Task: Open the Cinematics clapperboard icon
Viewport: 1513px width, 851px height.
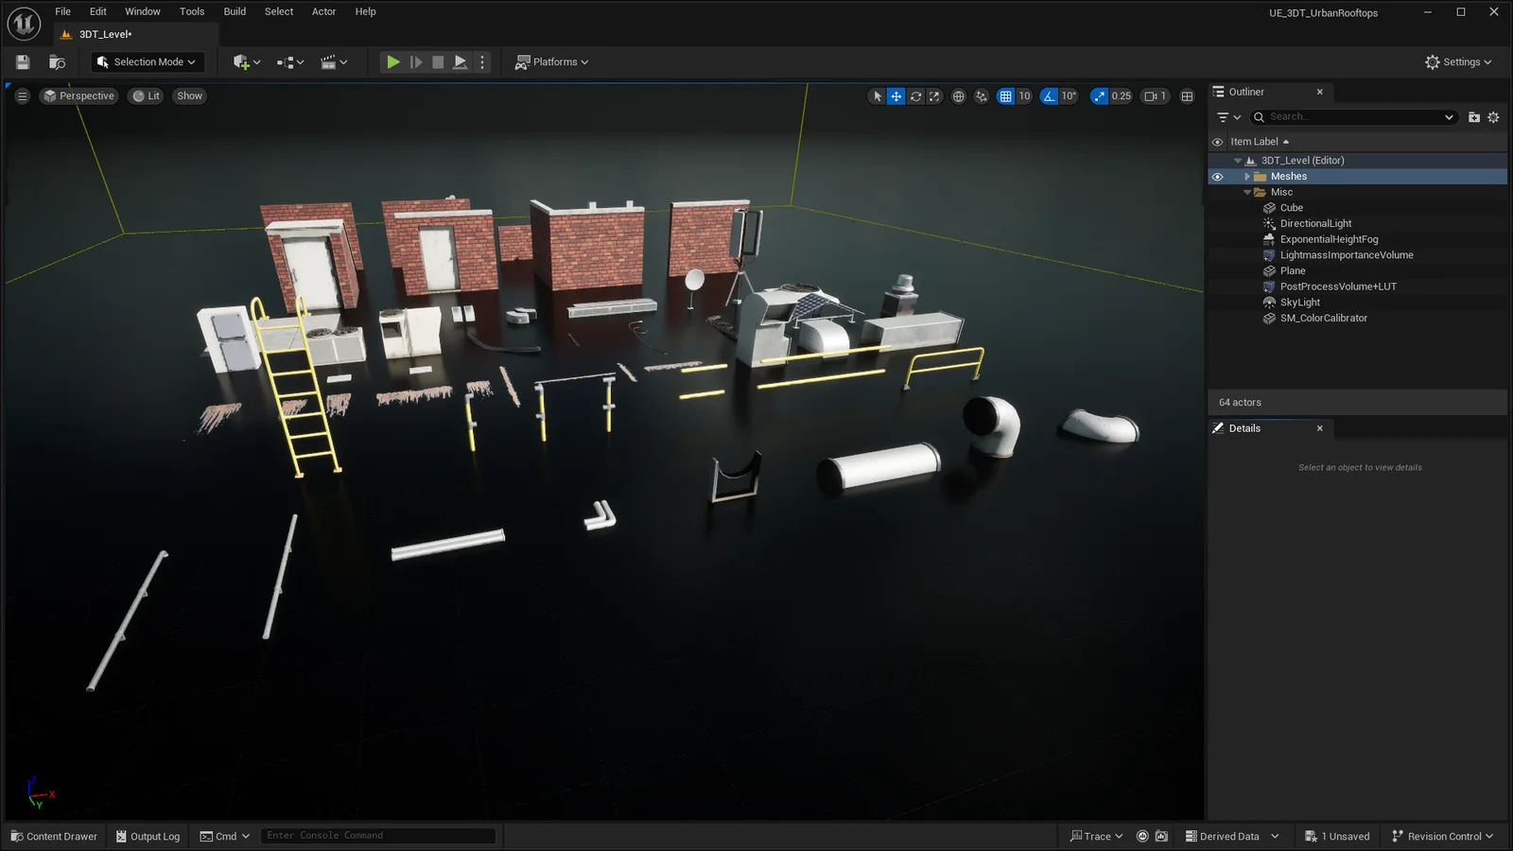Action: tap(330, 61)
